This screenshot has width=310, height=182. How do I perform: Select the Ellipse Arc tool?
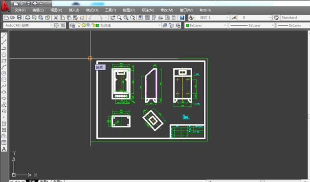[x=4, y=99]
